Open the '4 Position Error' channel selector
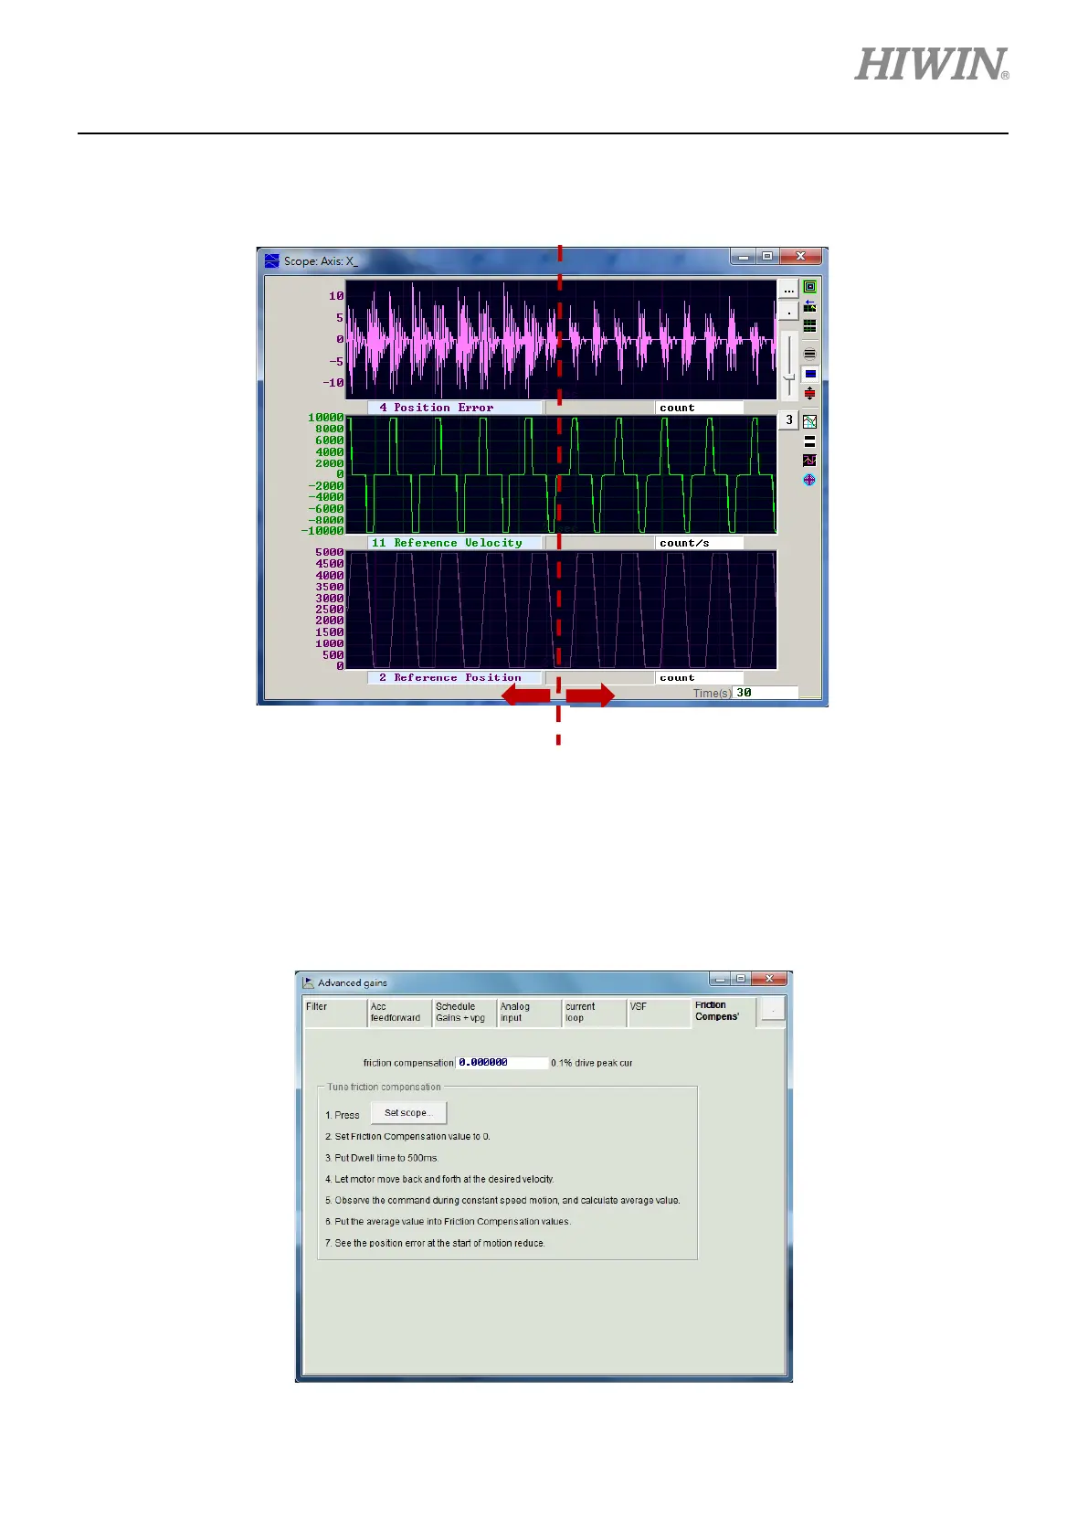This screenshot has height=1539, width=1088. pyautogui.click(x=455, y=408)
